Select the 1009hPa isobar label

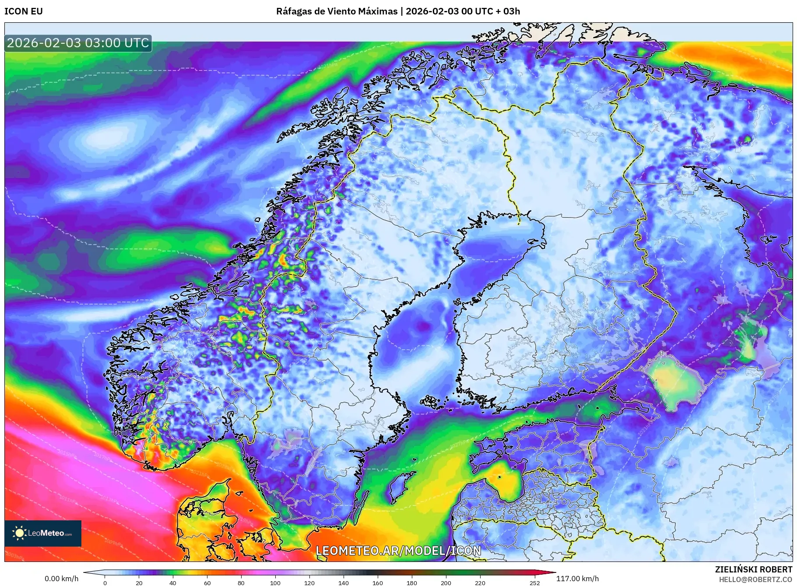tap(114, 543)
